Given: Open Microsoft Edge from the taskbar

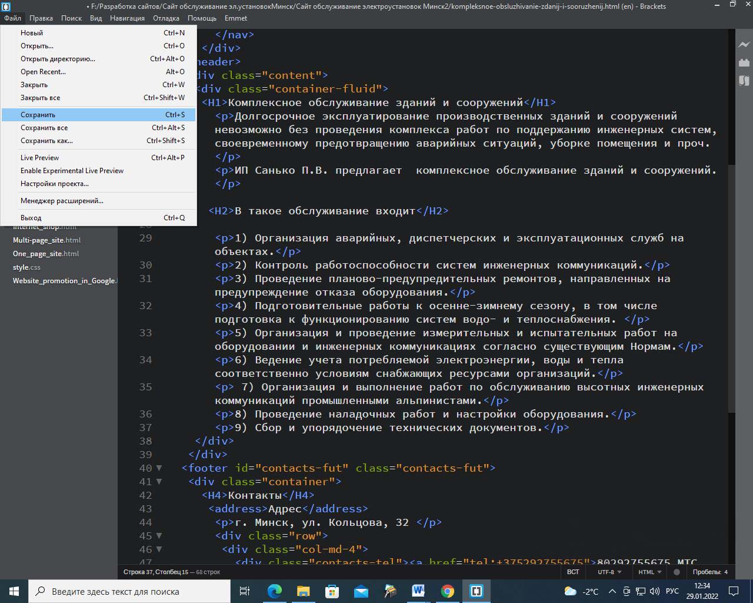Looking at the screenshot, I should click(275, 591).
